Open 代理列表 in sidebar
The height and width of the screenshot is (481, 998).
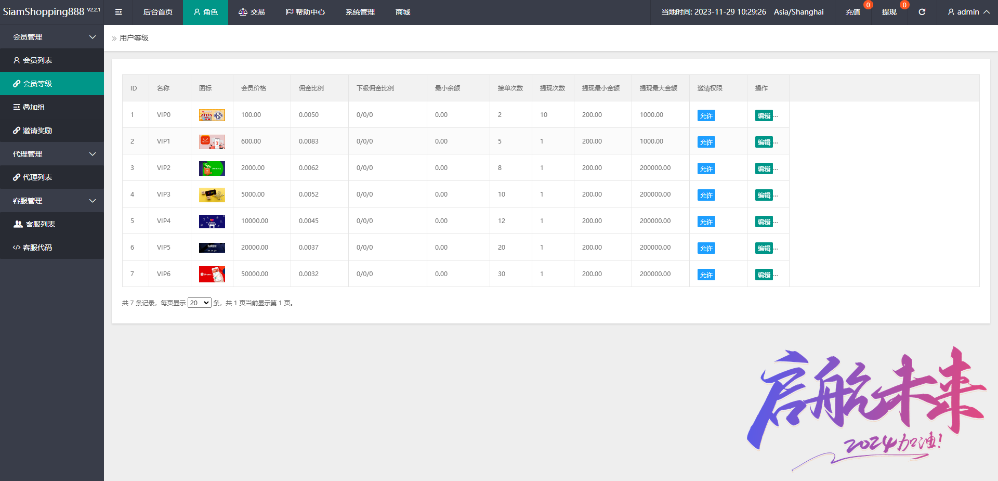(52, 177)
